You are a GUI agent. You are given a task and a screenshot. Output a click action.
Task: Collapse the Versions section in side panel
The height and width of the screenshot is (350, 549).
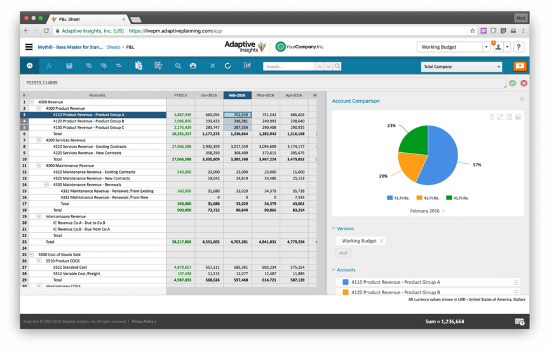click(334, 229)
